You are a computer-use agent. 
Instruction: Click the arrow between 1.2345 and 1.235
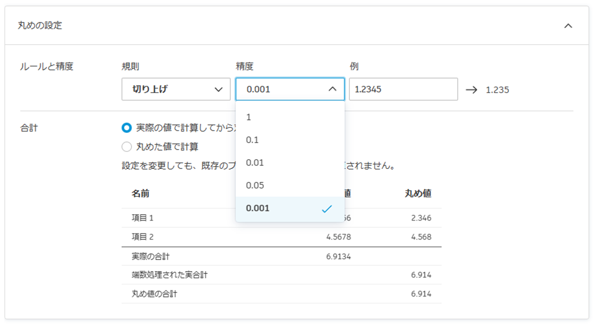pyautogui.click(x=472, y=90)
